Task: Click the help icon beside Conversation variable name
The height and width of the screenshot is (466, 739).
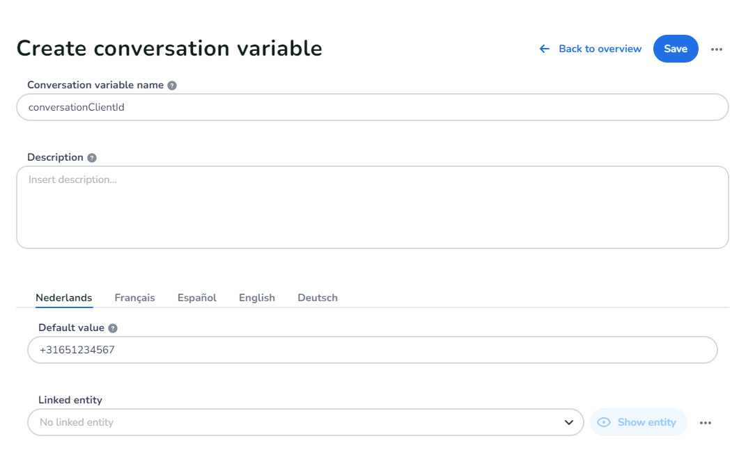Action: click(172, 86)
